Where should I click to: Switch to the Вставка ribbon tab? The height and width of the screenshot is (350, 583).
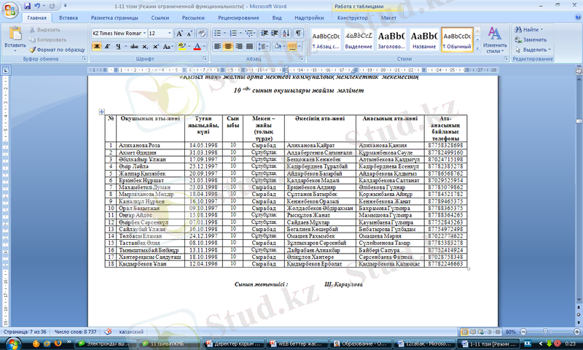coord(69,16)
